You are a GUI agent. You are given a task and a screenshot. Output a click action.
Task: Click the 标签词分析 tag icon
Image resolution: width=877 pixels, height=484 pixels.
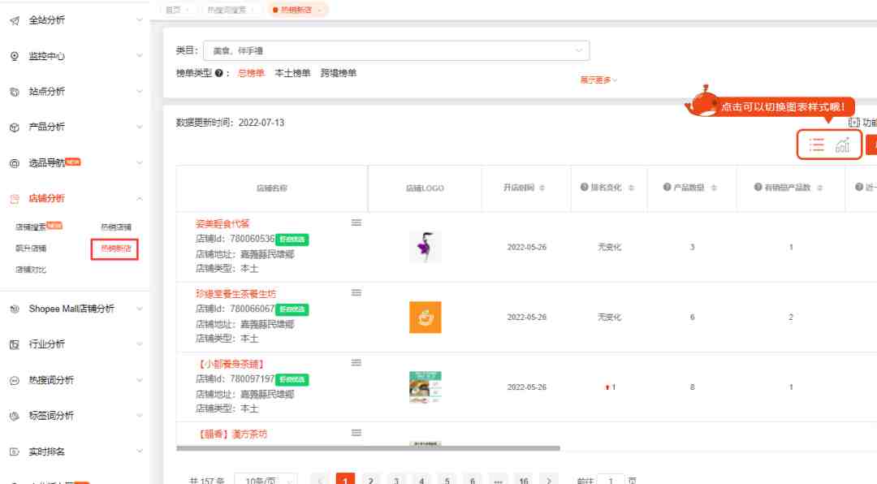(x=15, y=417)
